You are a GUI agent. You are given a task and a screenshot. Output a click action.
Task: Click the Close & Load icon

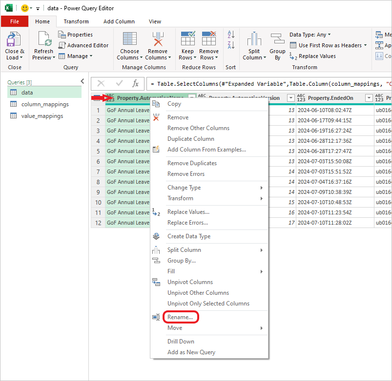(14, 39)
